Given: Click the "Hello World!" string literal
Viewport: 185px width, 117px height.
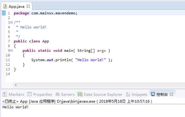Looking at the screenshot, I should point(91,60).
